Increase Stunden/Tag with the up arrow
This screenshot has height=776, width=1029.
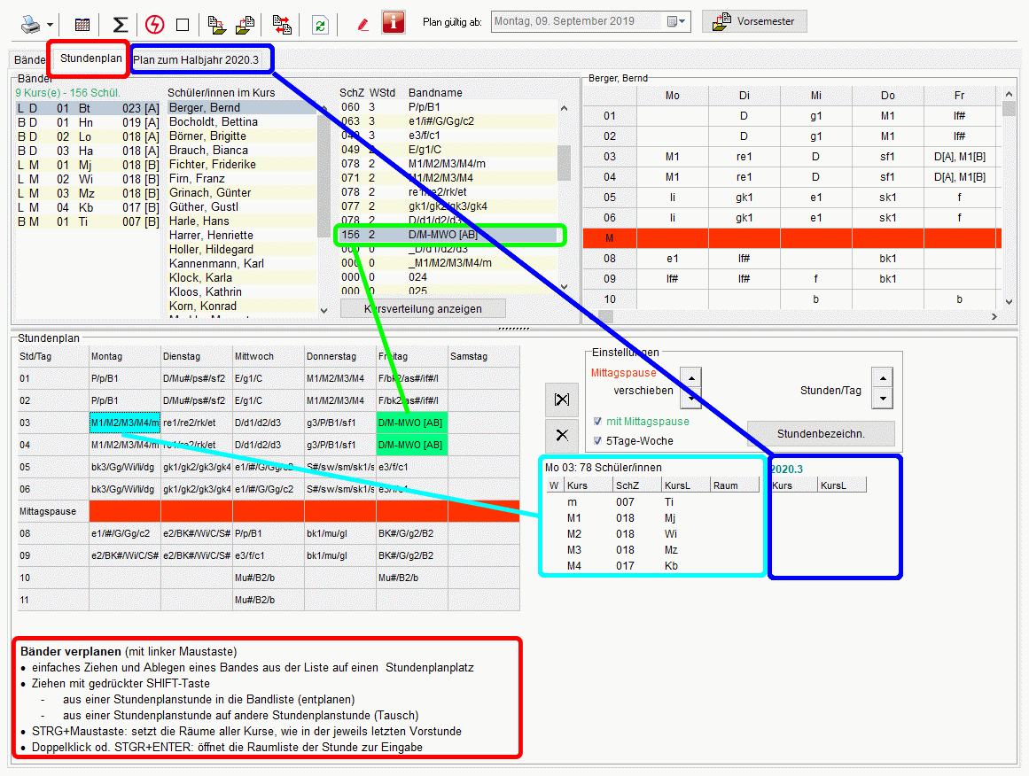[882, 377]
